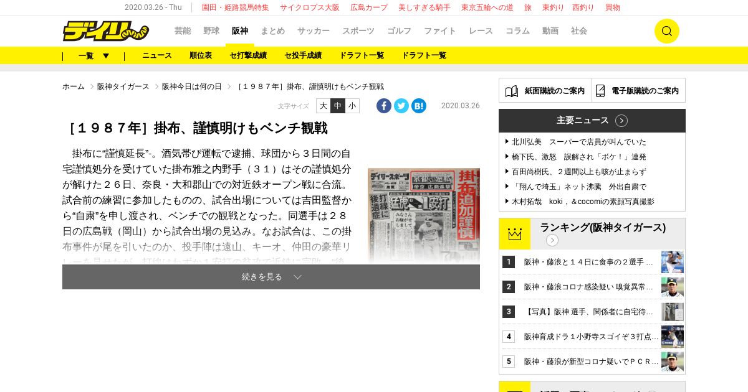This screenshot has height=392, width=748.
Task: Open news 木村拓哉 koki，＆cocomiの素顔写真撮影
Action: [583, 202]
